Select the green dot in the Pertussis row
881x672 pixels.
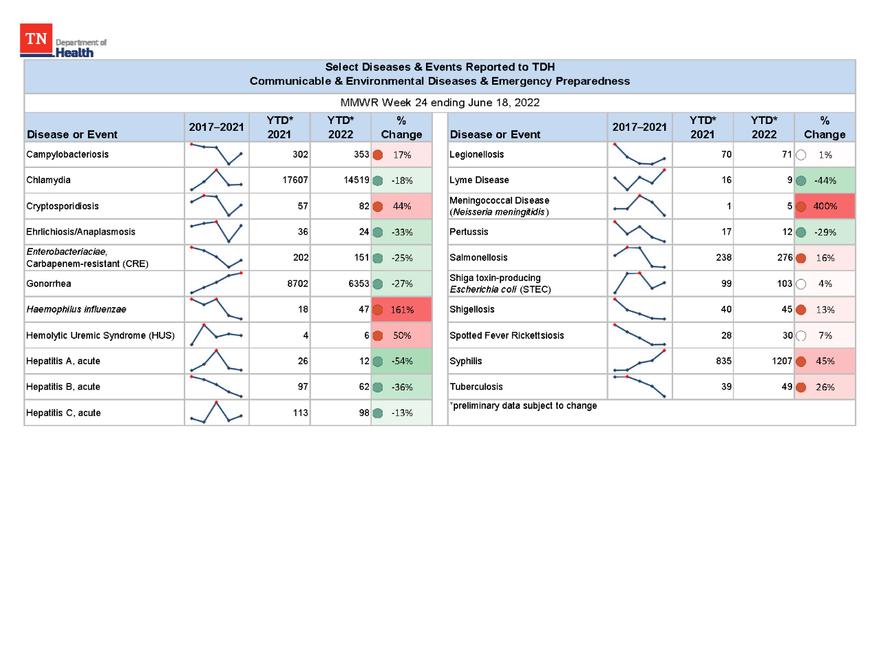(x=801, y=232)
